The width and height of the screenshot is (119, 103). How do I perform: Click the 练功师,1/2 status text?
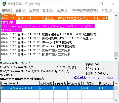9,75
